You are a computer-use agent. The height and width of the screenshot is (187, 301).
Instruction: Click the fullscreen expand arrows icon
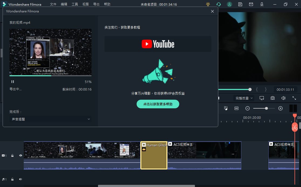pyautogui.click(x=294, y=98)
